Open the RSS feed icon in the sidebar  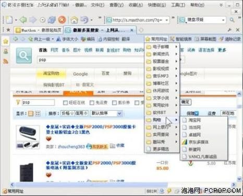tap(6, 61)
